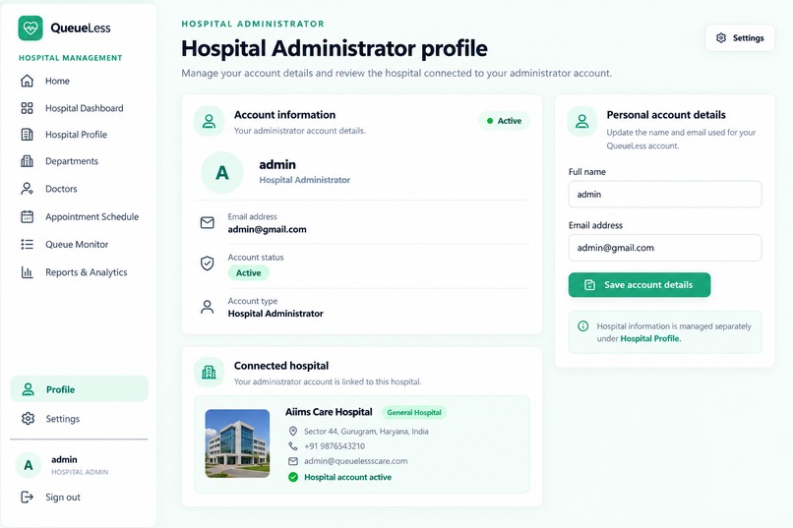Screen dimensions: 793x528
Task: Click the 'Hospital Administrator profile' heading
Action: (x=335, y=48)
